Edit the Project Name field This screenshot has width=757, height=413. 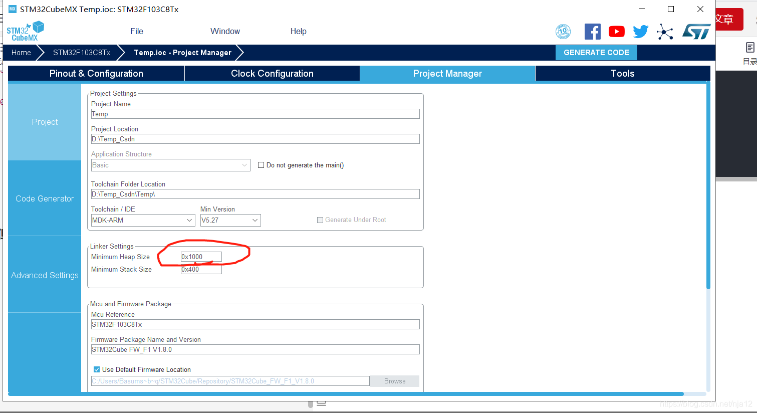[255, 114]
